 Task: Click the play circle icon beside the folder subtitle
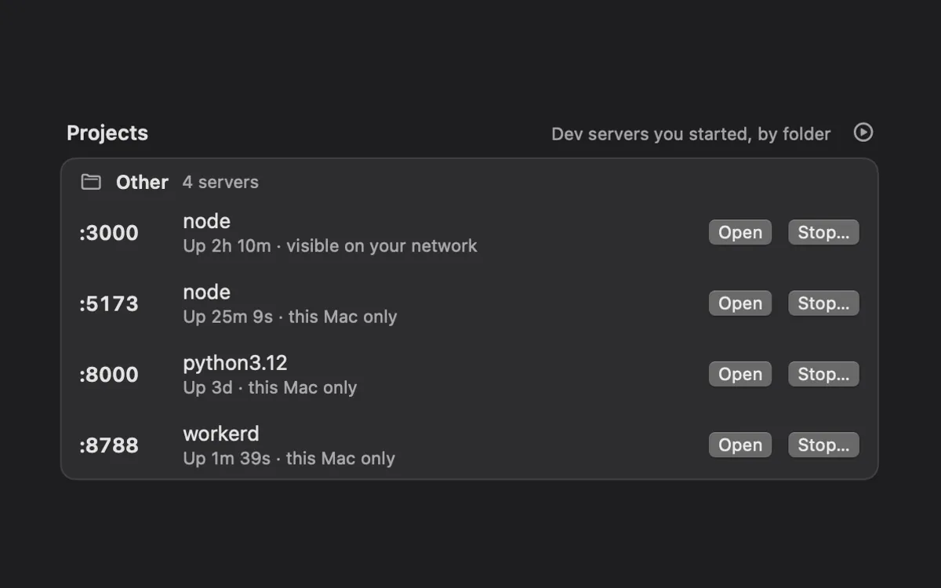click(863, 132)
